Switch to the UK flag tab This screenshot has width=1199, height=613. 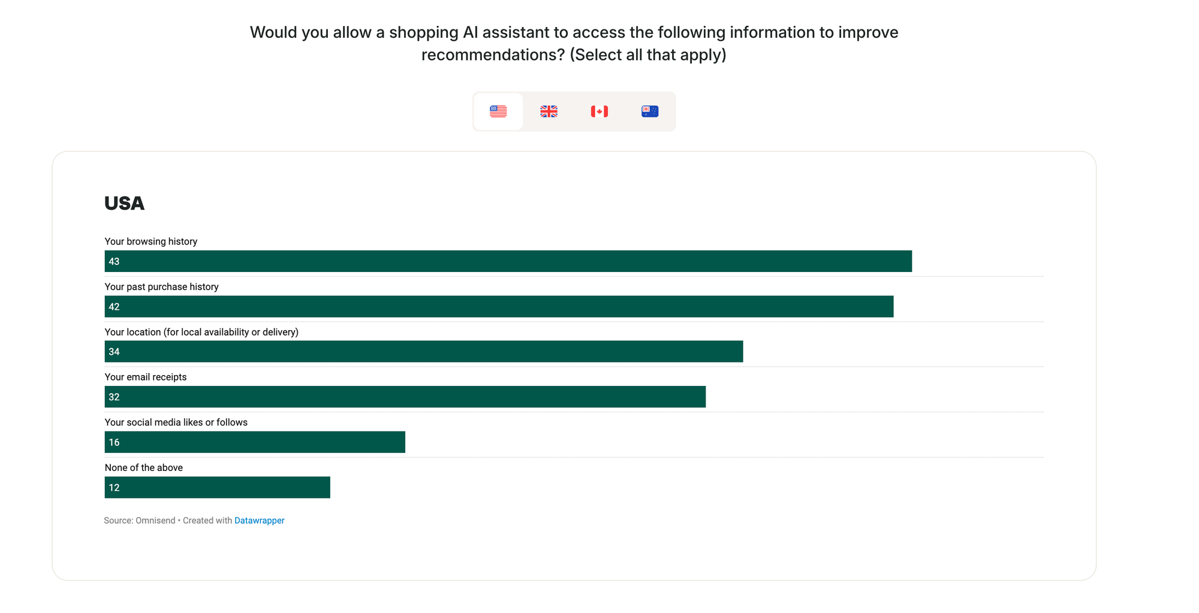pos(549,111)
